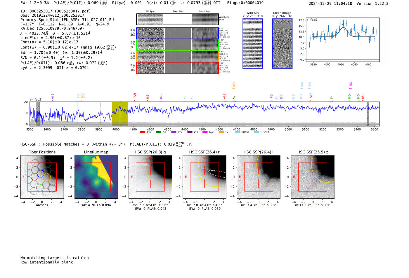The height and width of the screenshot is (278, 409).
Task: Click the s/b: 4.70 +/- 0.094 caption
Action: [x=96, y=205]
